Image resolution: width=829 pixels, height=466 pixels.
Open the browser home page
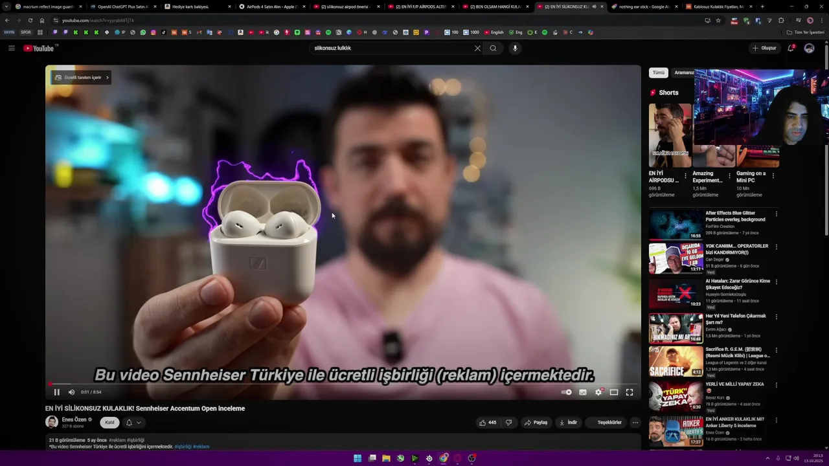click(42, 20)
